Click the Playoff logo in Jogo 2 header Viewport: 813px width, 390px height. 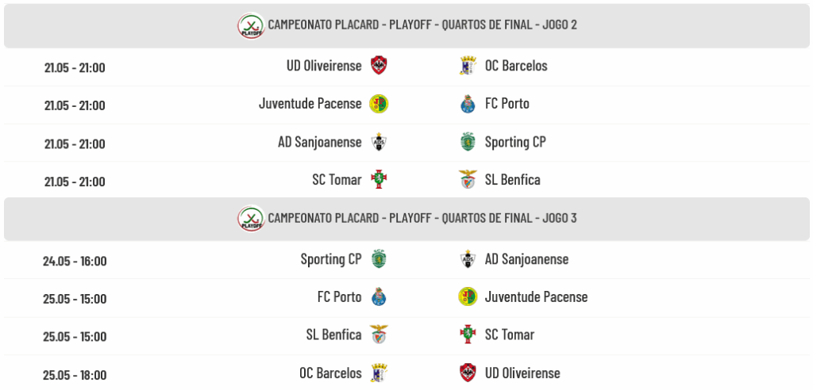click(x=252, y=25)
